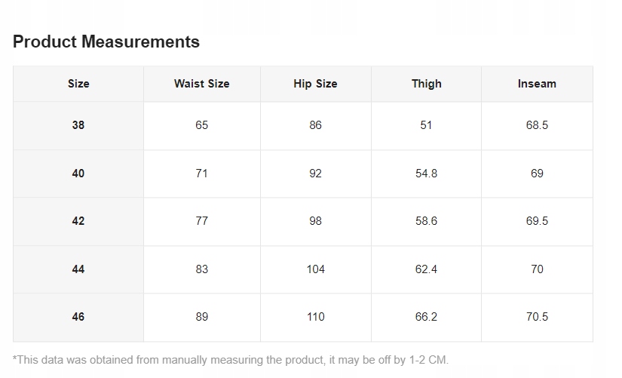Click the size 38 row label
622x378 pixels.
click(x=78, y=125)
